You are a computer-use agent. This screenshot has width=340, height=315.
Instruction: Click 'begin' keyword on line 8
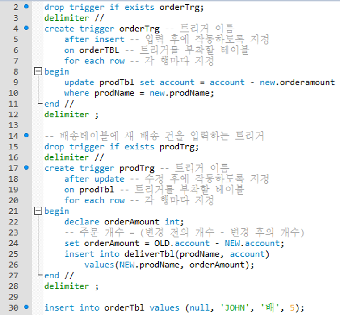[x=57, y=72]
